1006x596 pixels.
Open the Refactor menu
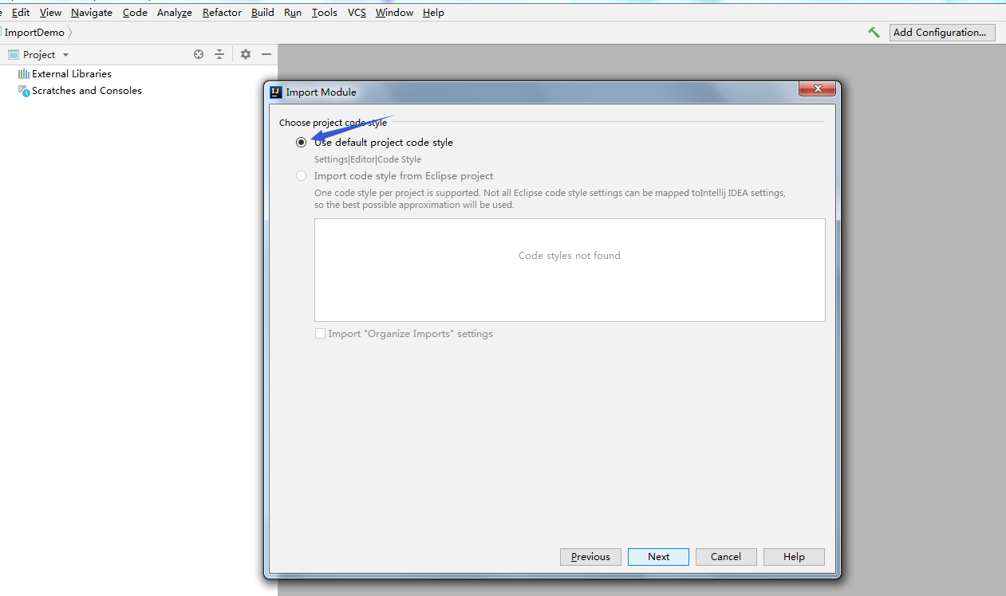point(222,13)
